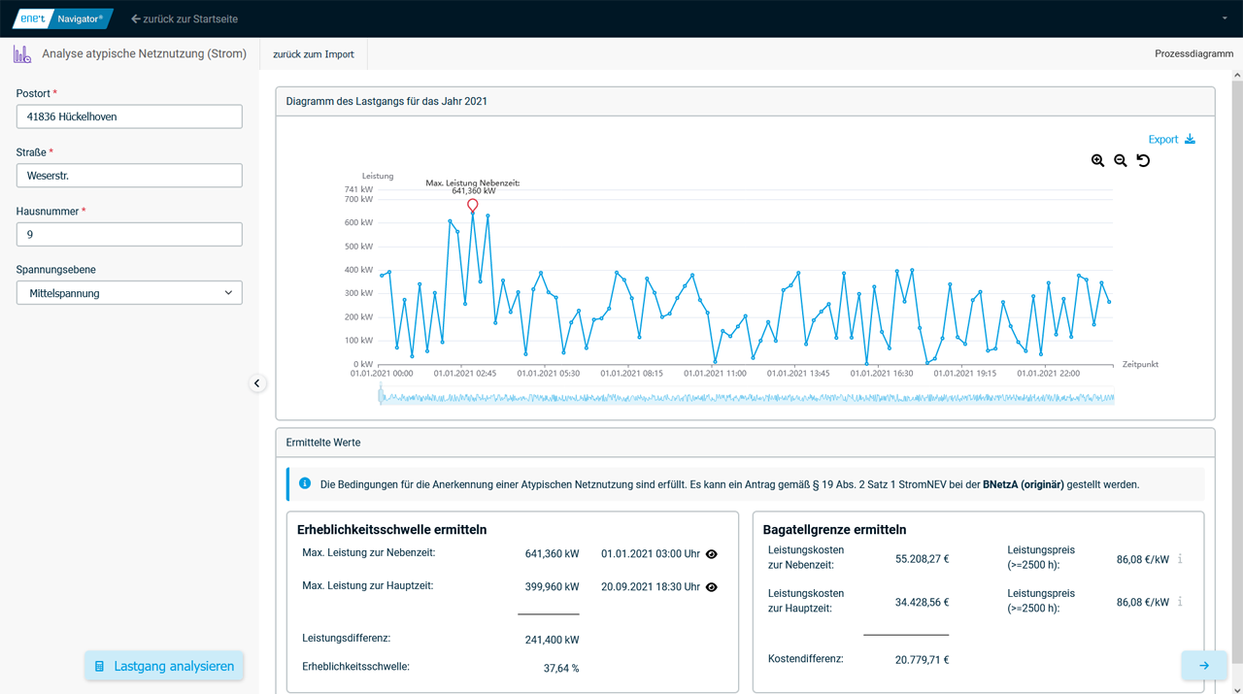Go back via zurück zum Import

tap(313, 54)
